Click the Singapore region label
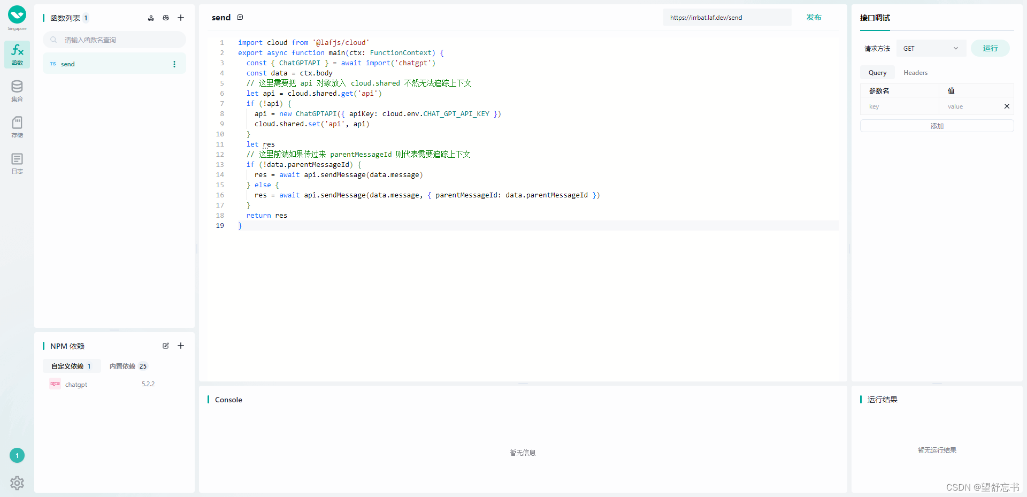Viewport: 1027px width, 497px height. click(17, 29)
